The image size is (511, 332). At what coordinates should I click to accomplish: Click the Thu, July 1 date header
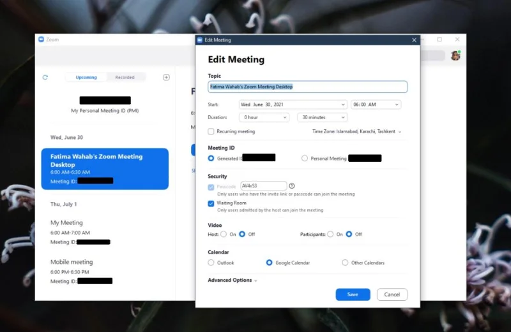[x=63, y=204]
